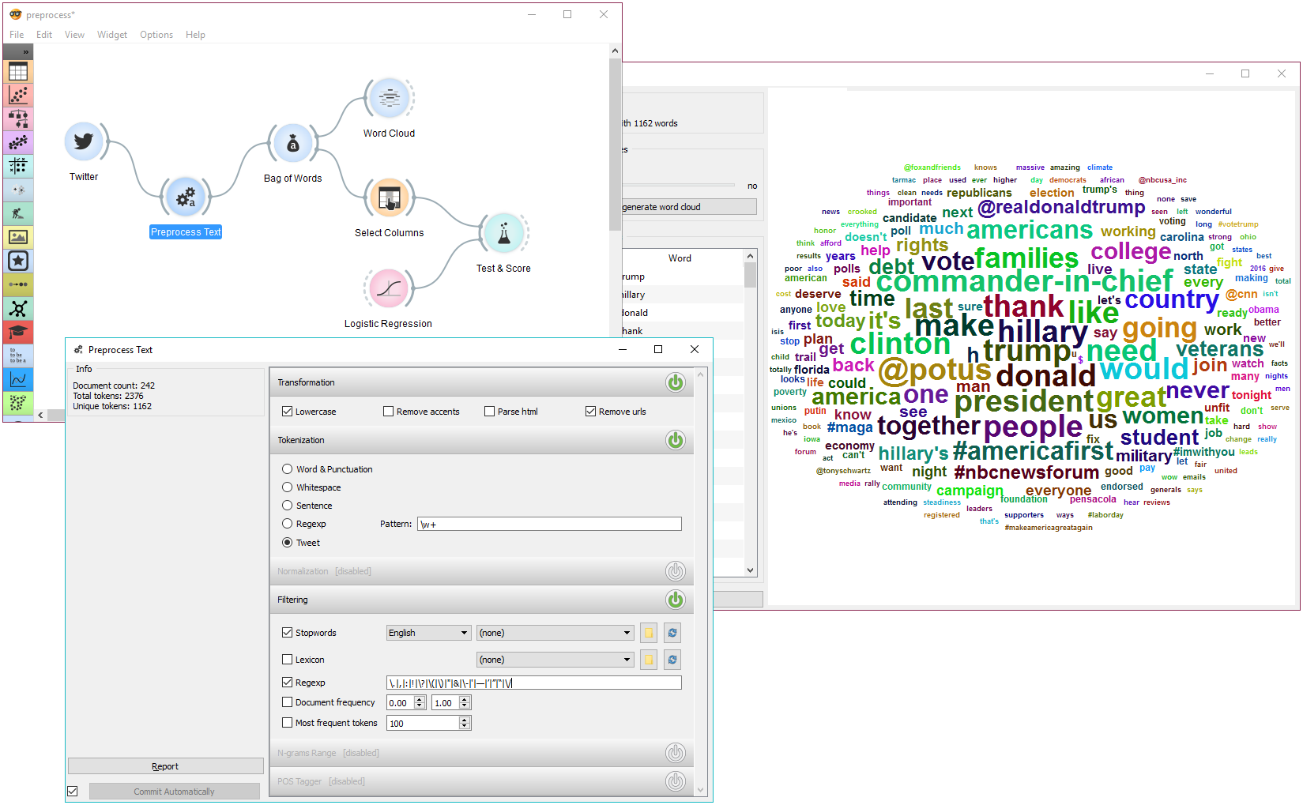The height and width of the screenshot is (805, 1303).
Task: Open the Word Cloud widget node
Action: [389, 99]
